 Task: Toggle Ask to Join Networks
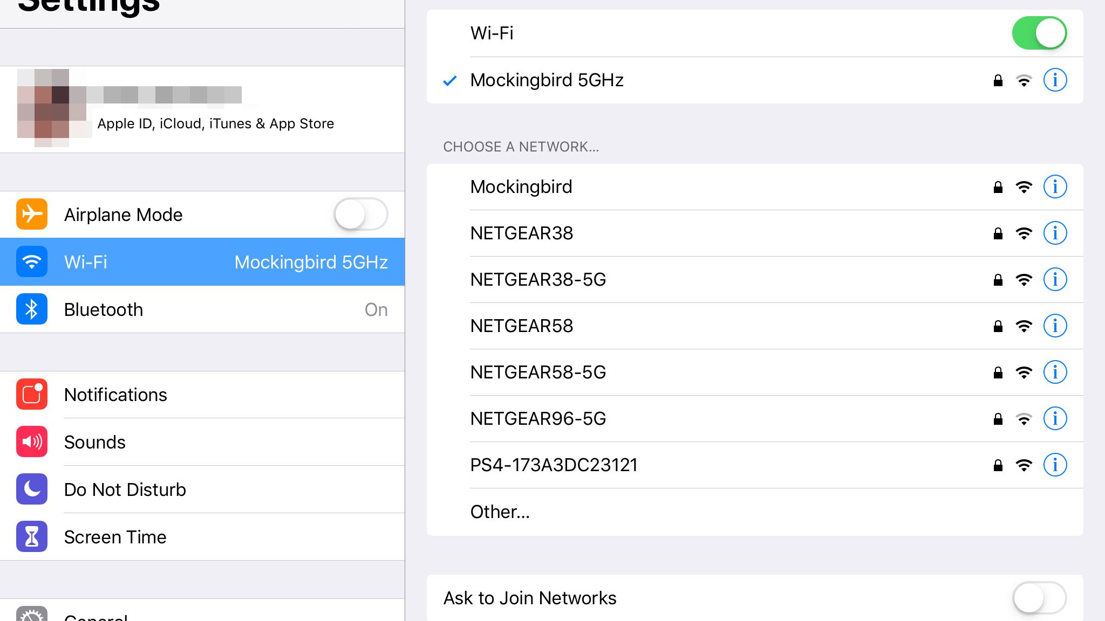click(1039, 598)
